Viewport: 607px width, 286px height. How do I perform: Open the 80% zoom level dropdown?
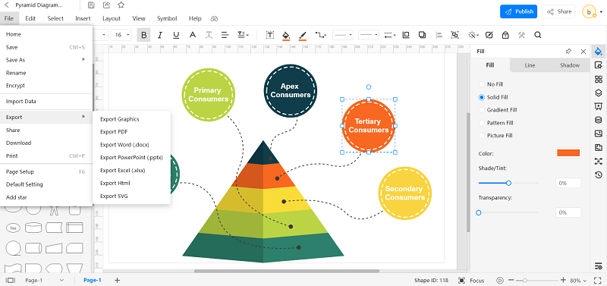(578, 280)
